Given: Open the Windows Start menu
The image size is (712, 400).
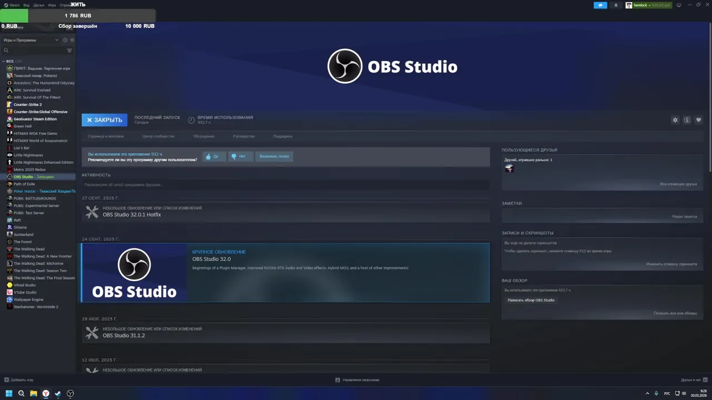Looking at the screenshot, I should coord(9,393).
